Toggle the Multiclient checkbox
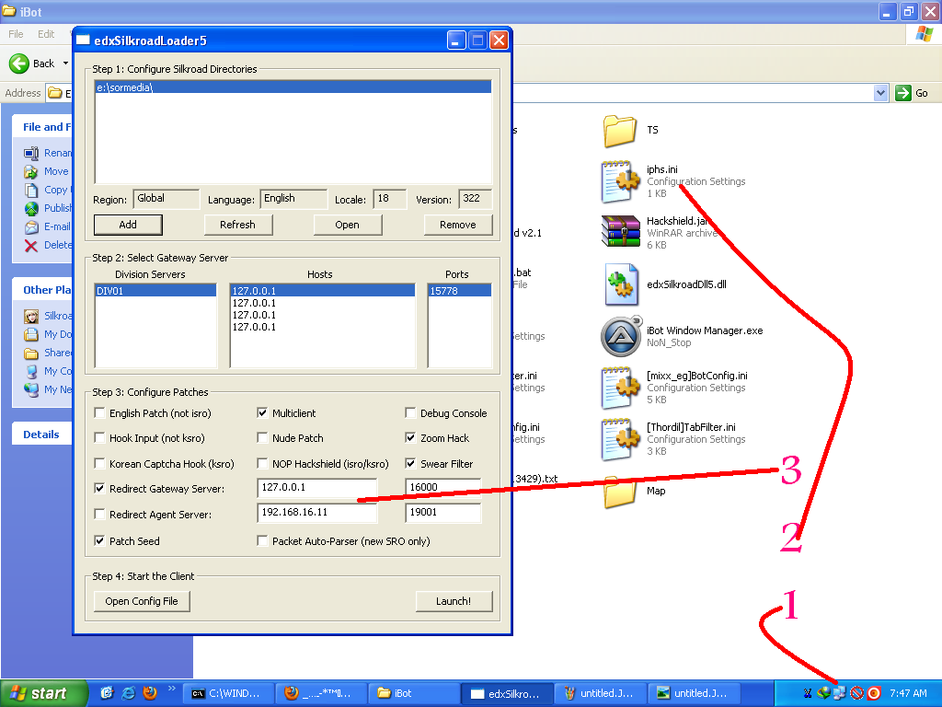 pos(262,413)
